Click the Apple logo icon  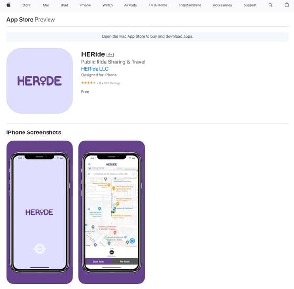point(8,5)
